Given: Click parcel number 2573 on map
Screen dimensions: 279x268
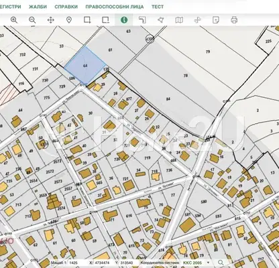Looking at the screenshot, I should [58, 182].
